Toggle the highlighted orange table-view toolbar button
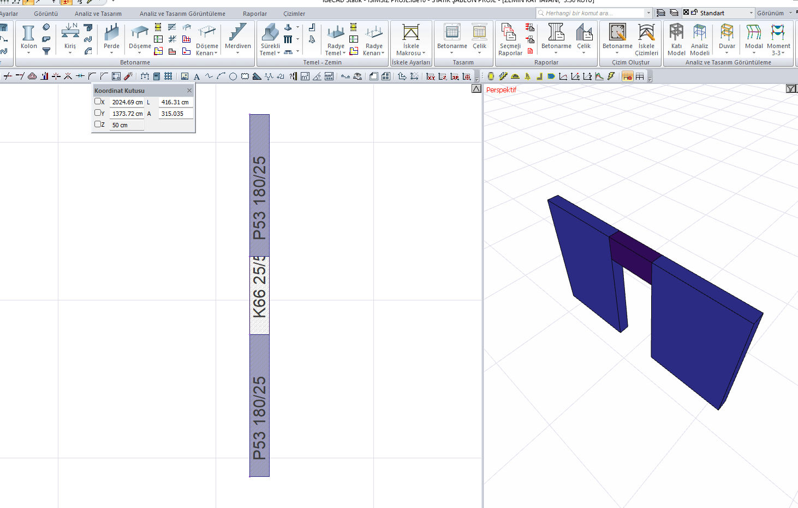The width and height of the screenshot is (798, 508). [x=628, y=76]
